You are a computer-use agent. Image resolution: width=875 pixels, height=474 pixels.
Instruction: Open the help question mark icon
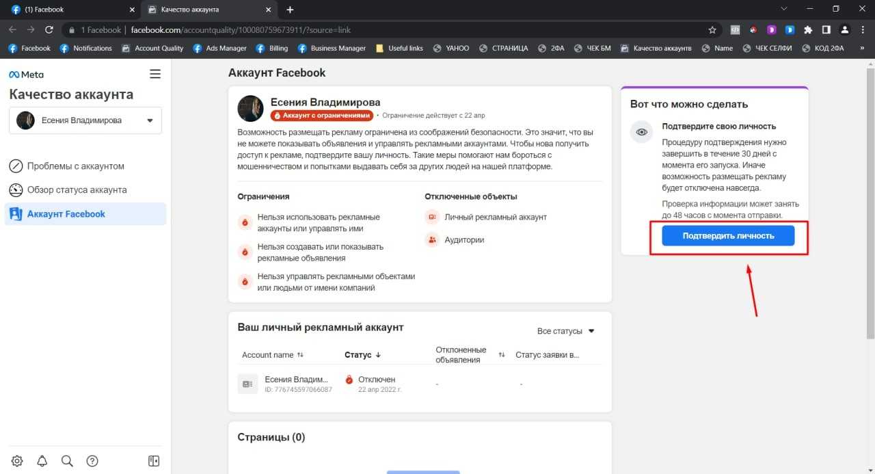(92, 461)
